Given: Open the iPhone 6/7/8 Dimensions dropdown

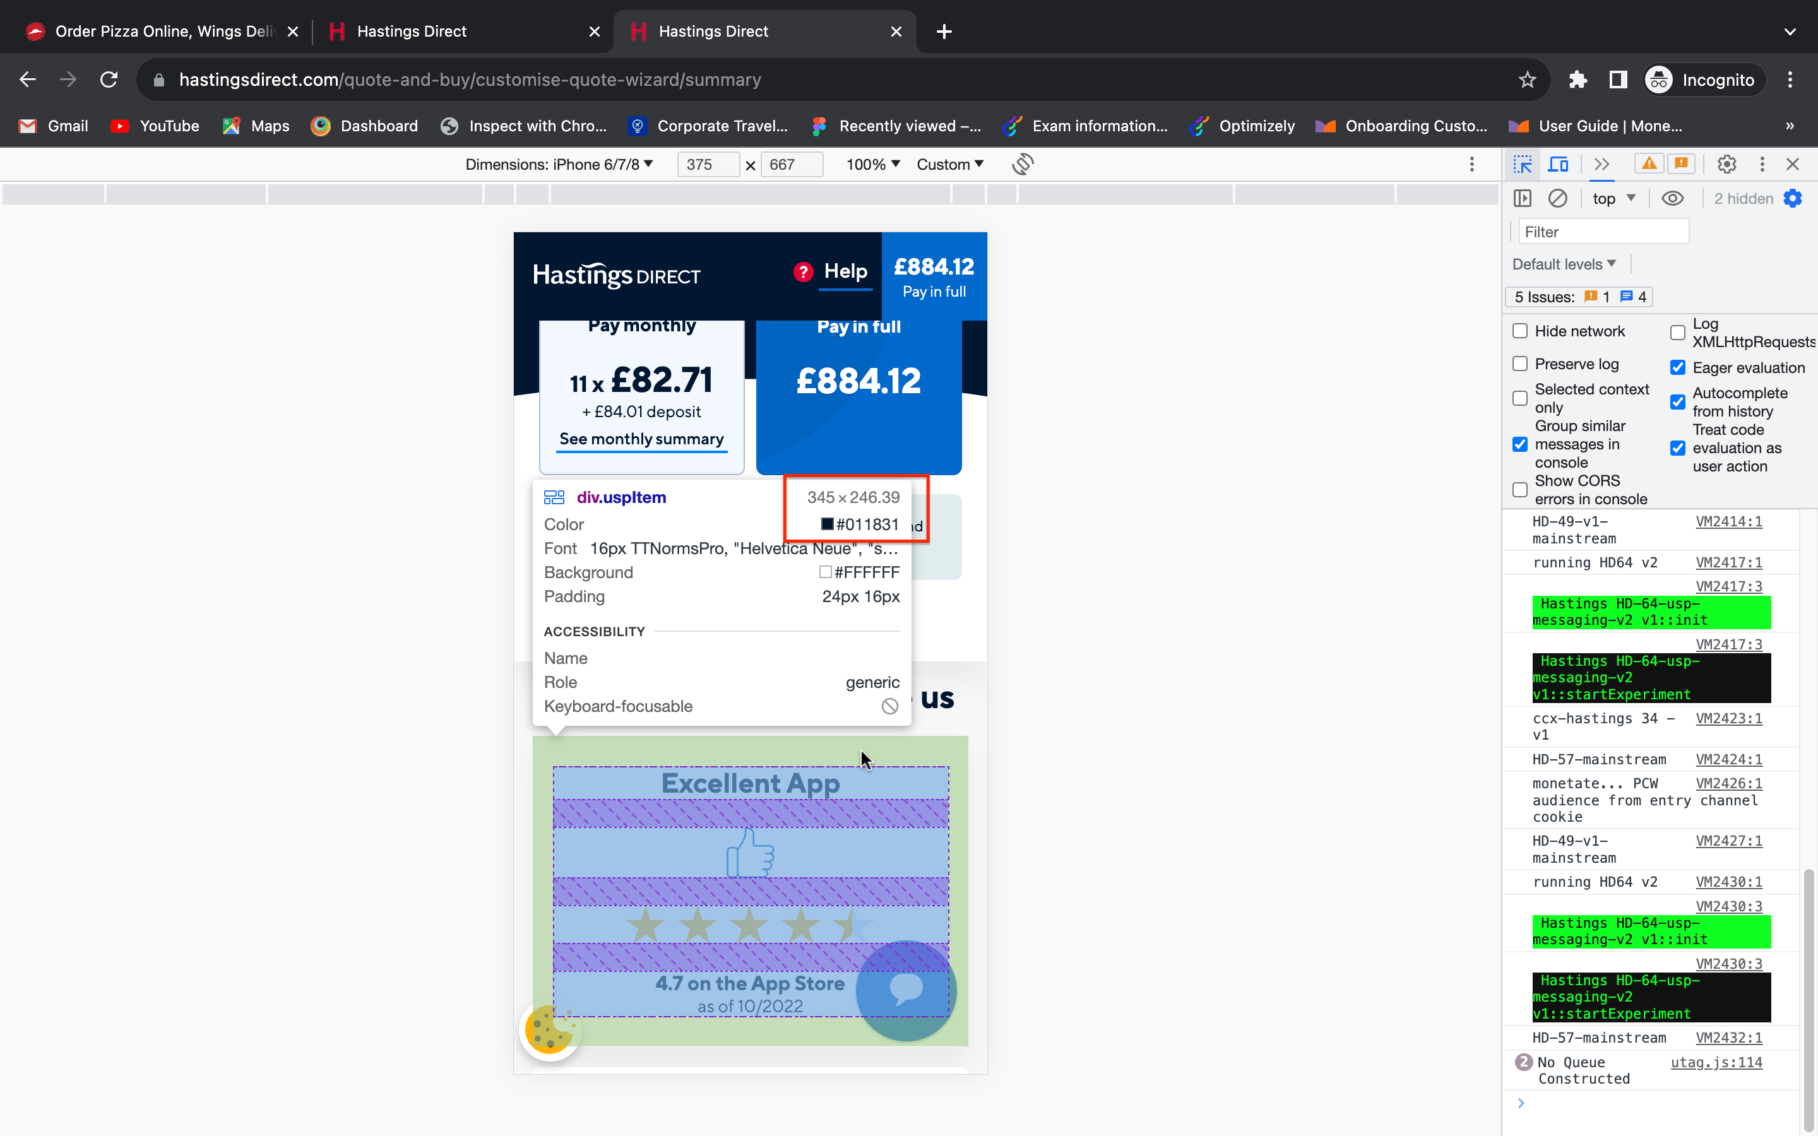Looking at the screenshot, I should [559, 164].
